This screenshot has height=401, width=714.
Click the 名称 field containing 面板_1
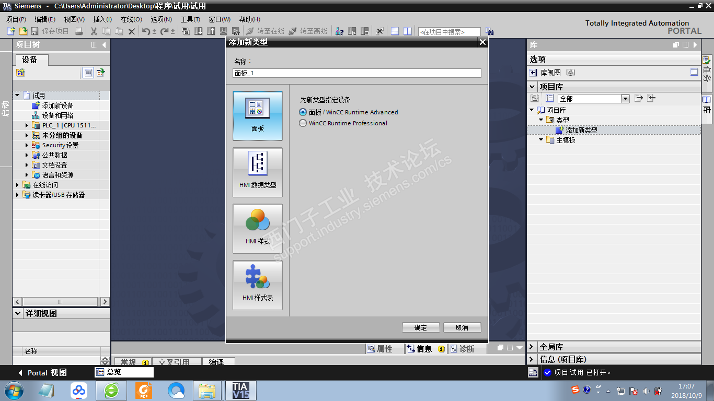point(357,74)
